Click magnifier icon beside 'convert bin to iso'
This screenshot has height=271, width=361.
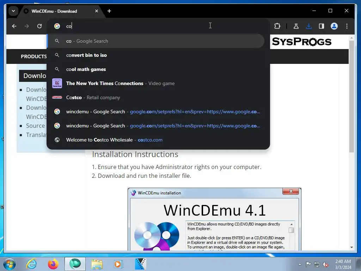[57, 55]
